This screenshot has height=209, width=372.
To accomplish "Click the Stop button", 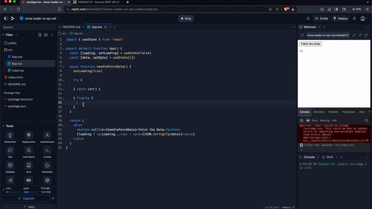I will [186, 19].
